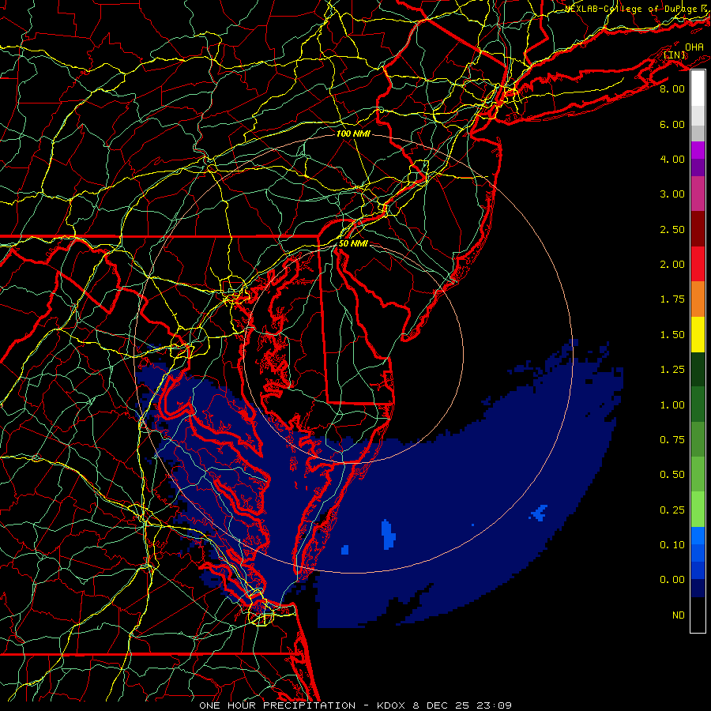Select the dark red legend swatch

[x=698, y=229]
